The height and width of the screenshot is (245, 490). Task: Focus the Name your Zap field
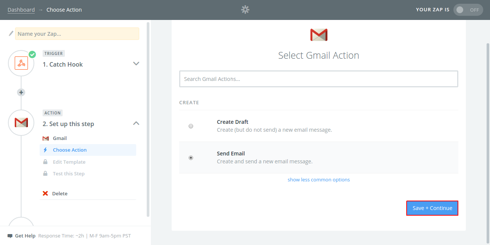pos(77,33)
